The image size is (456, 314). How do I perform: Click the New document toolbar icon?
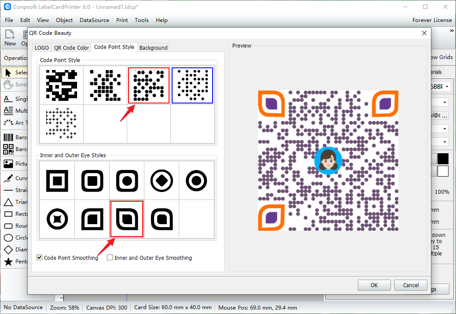[x=10, y=38]
